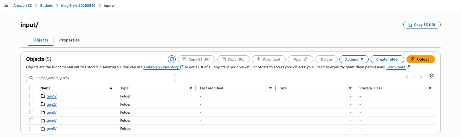The width and height of the screenshot is (461, 137).
Task: Go to Amazon S3 breadcrumb
Action: 22,6
